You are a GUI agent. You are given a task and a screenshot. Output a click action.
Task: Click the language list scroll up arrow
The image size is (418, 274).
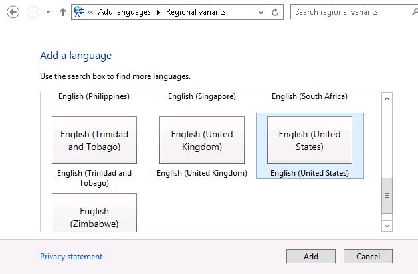coord(387,99)
